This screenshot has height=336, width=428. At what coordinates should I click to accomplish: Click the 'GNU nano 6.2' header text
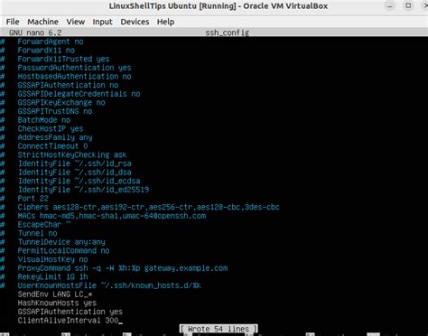pos(35,33)
